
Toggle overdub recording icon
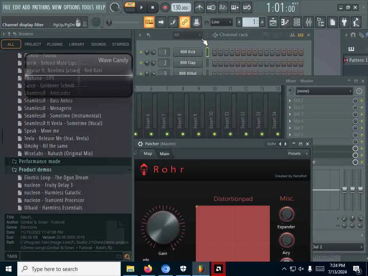(x=235, y=8)
